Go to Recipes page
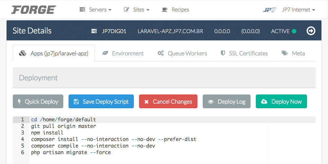The width and height of the screenshot is (328, 164). pyautogui.click(x=180, y=10)
